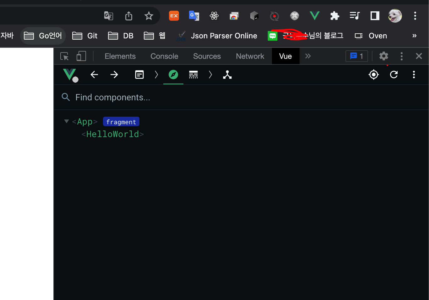Close the DevTools panel
Image resolution: width=429 pixels, height=300 pixels.
(x=419, y=56)
